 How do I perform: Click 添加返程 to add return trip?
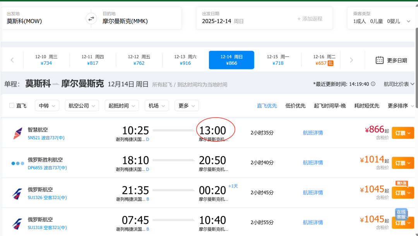[x=310, y=19]
